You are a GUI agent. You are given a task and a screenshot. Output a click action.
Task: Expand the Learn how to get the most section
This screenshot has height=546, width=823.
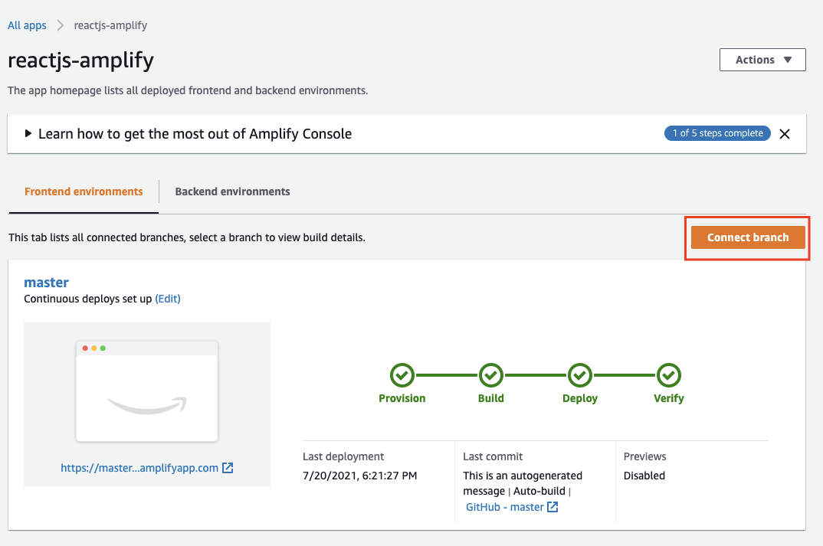(28, 132)
